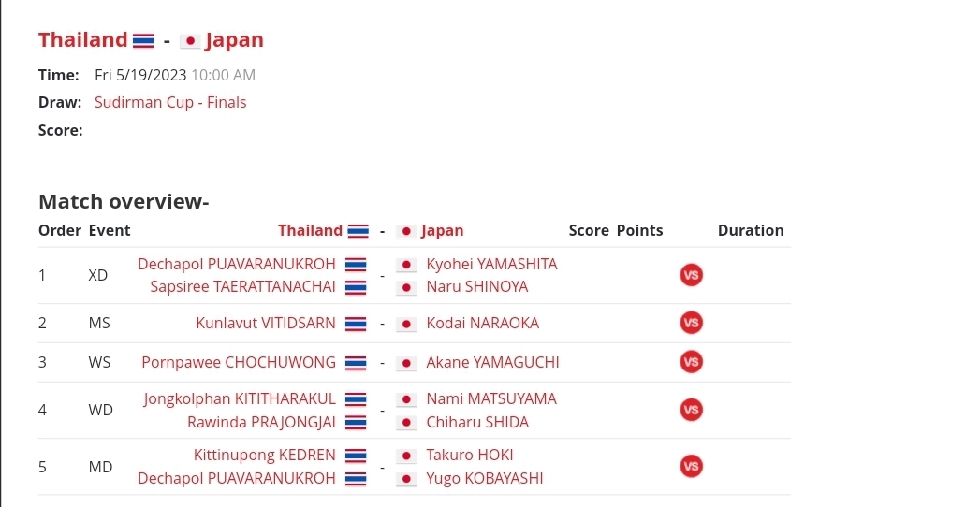The width and height of the screenshot is (980, 507).
Task: Click Thailand flag beside Kunlavut VITIDSARN
Action: point(356,324)
